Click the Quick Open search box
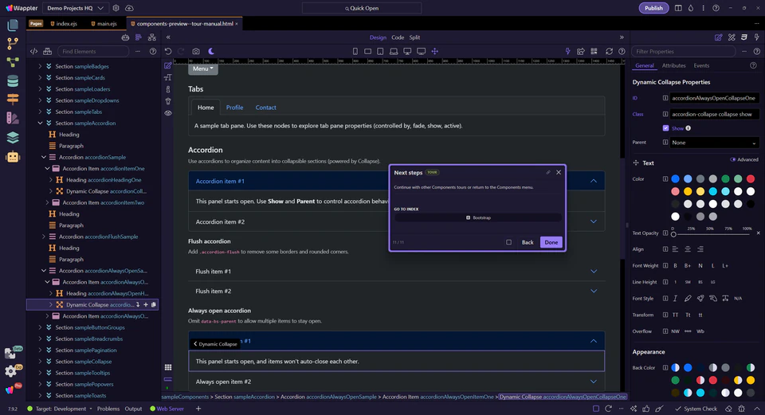Viewport: 765px width, 415px height. [362, 8]
